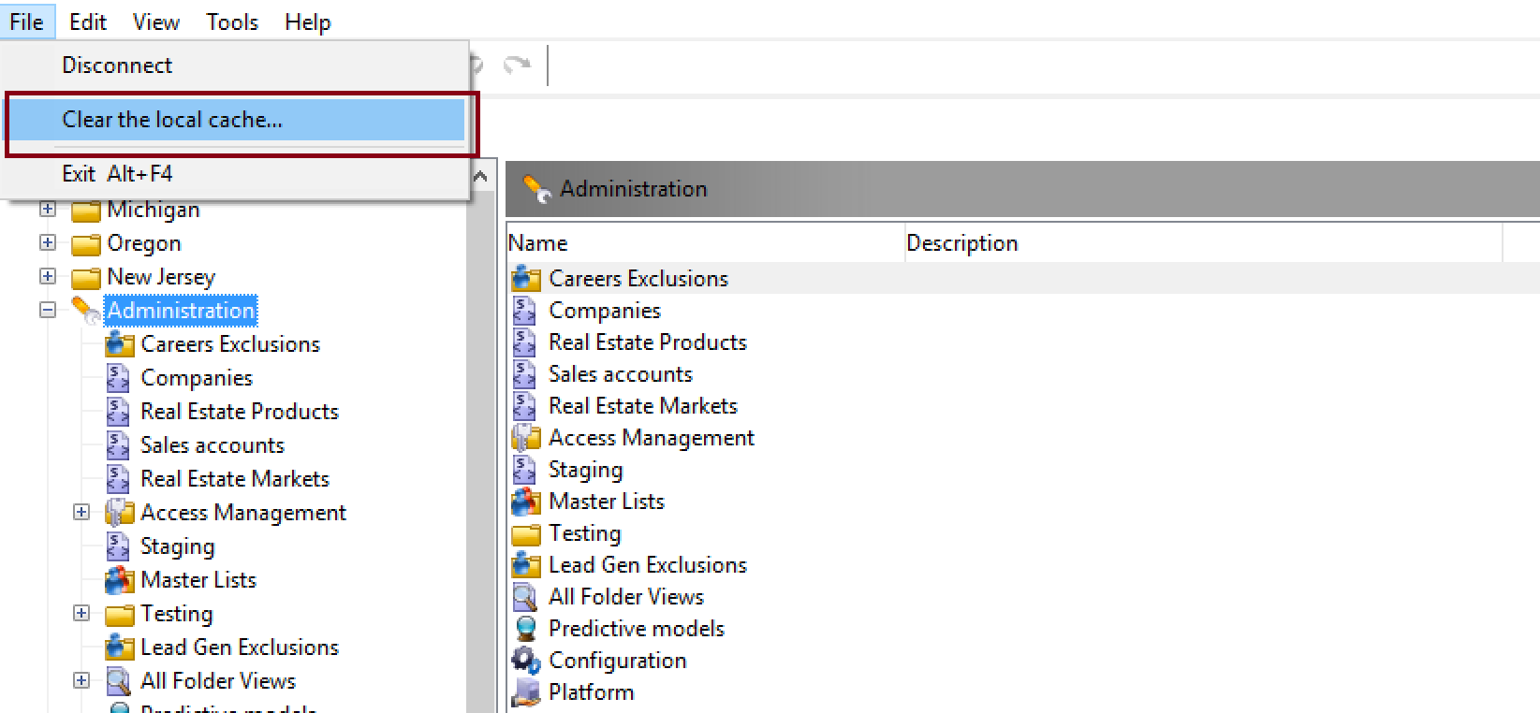Click Companies script icon in tree

(118, 378)
